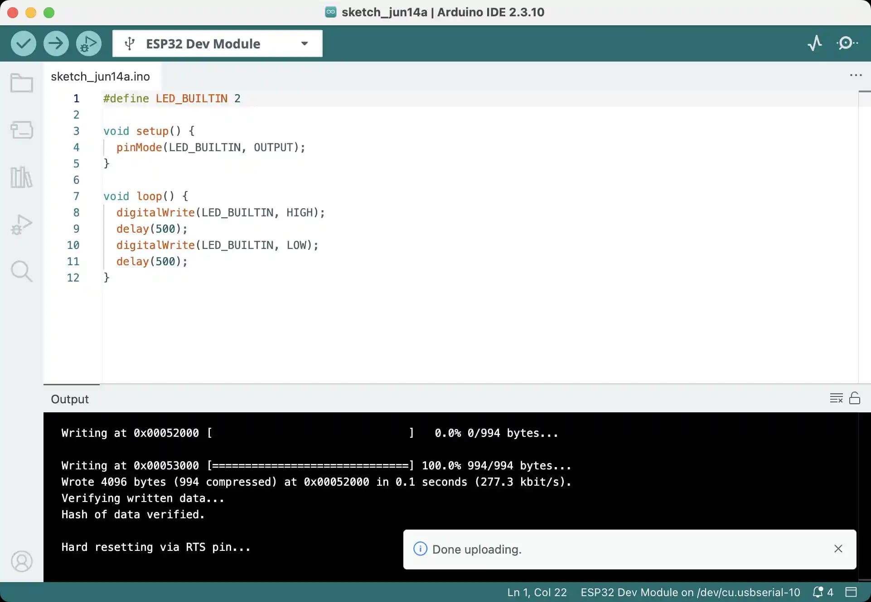Open the editor tab options menu
Screen dimensions: 871x602
856,75
